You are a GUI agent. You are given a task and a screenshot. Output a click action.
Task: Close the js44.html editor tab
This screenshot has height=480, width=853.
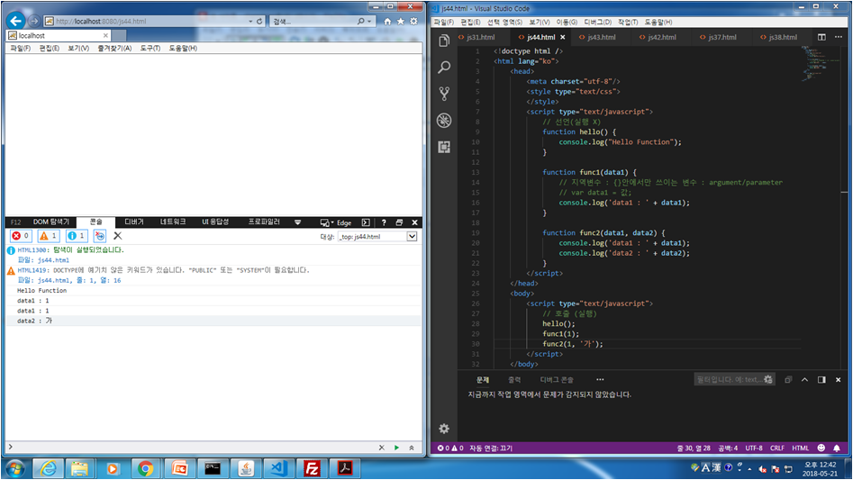point(562,37)
